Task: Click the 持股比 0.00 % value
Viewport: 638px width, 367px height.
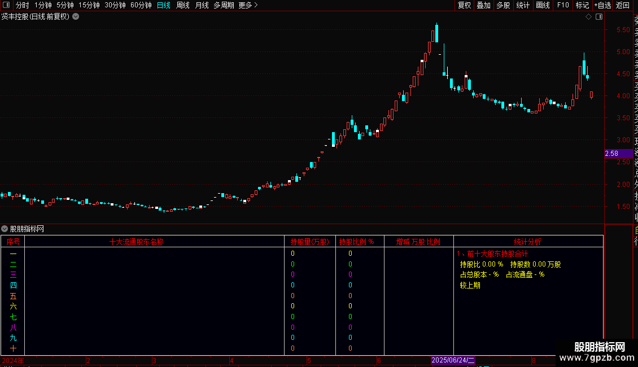Action: [482, 264]
